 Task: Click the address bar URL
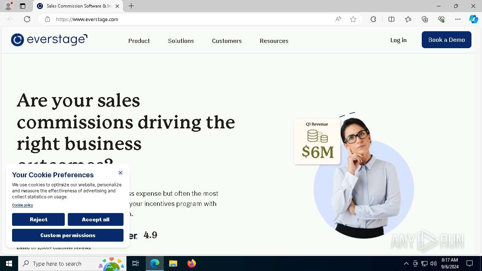(x=87, y=19)
